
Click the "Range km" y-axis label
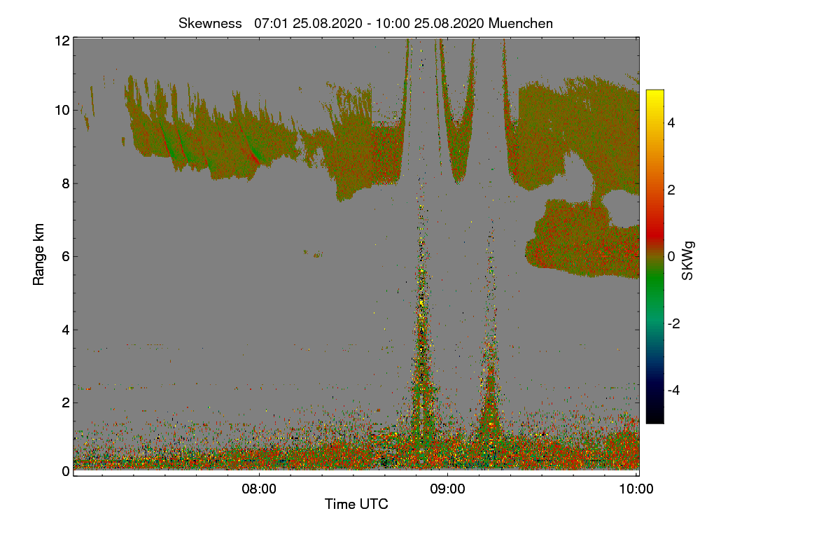point(38,255)
